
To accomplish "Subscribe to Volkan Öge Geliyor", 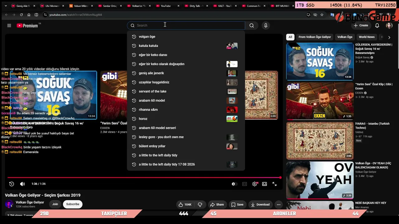I will (x=73, y=204).
